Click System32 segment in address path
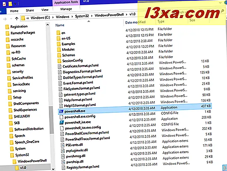Viewport: 227px width, 171px height. coord(82,16)
